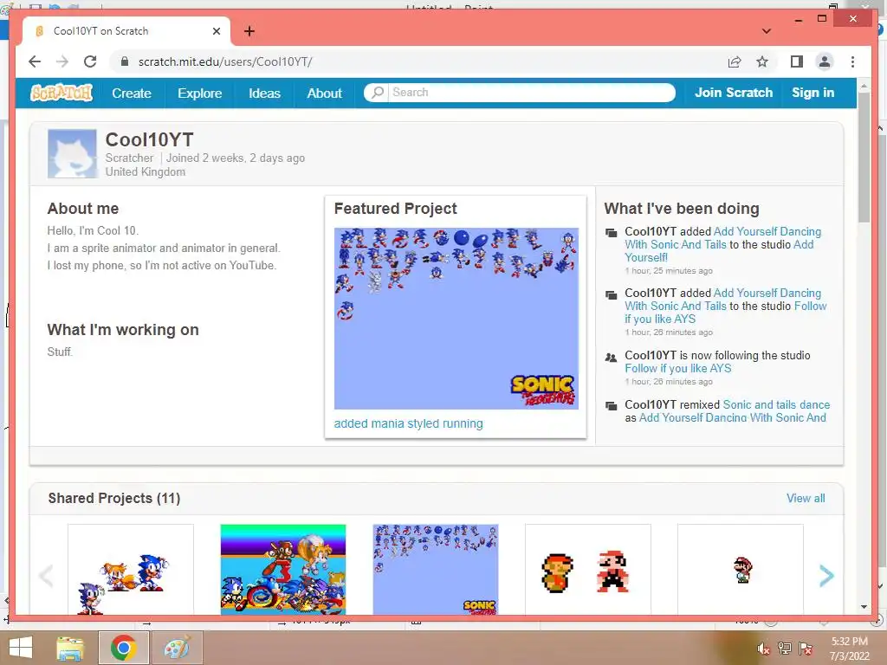
Task: Open the colorful Sonic 3 group project thumbnail
Action: 283,570
